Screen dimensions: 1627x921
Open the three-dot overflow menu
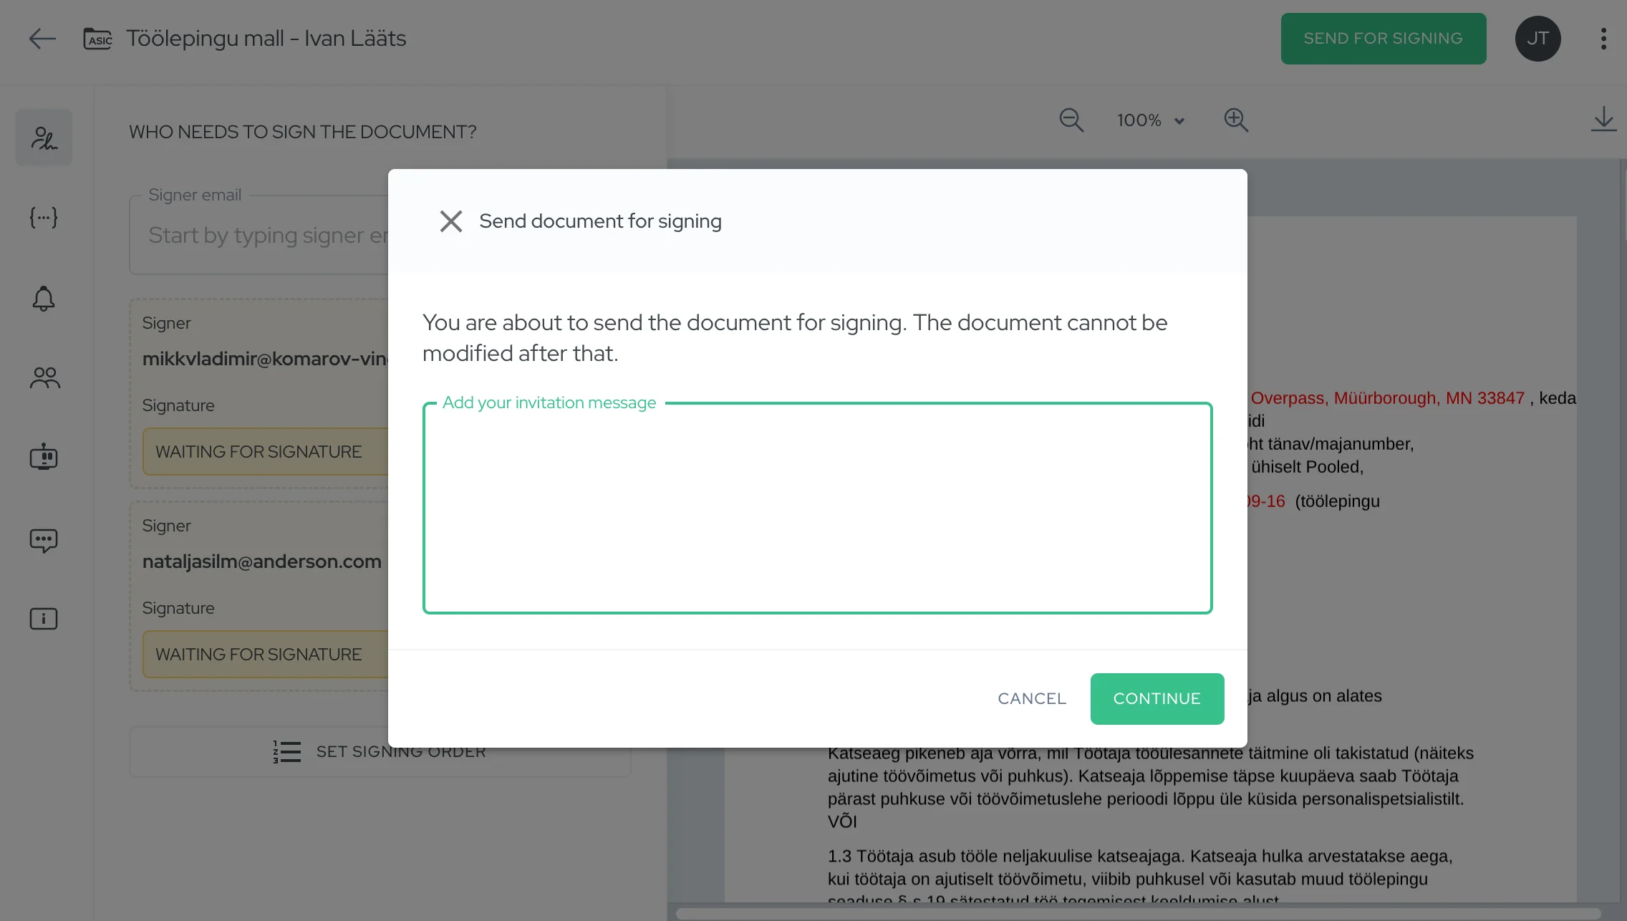(x=1603, y=38)
